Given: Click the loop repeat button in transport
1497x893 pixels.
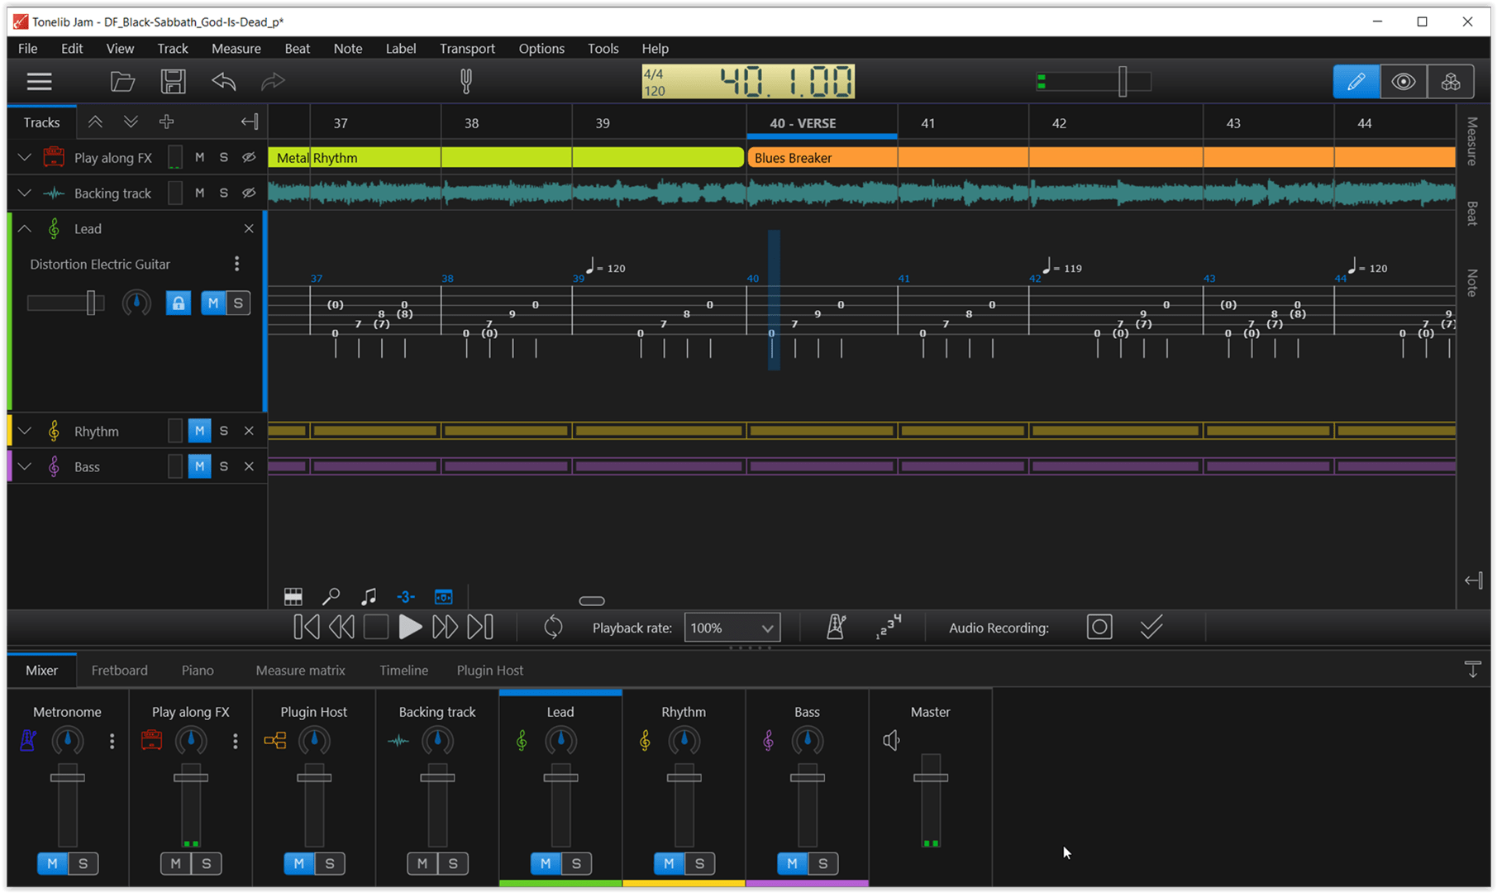Looking at the screenshot, I should (x=553, y=627).
